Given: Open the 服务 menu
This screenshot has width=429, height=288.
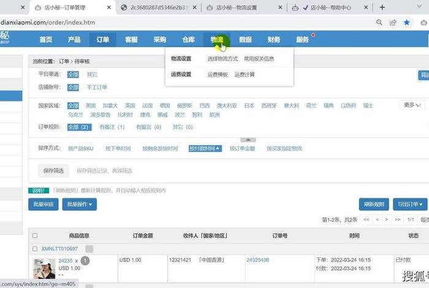Looking at the screenshot, I should click(302, 40).
